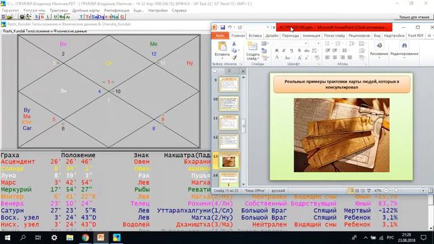Switch to the Дизайн ribbon tab
Image resolution: width=434 pixels, height=244 pixels.
point(272,36)
